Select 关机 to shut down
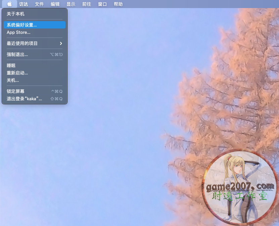 (13, 80)
